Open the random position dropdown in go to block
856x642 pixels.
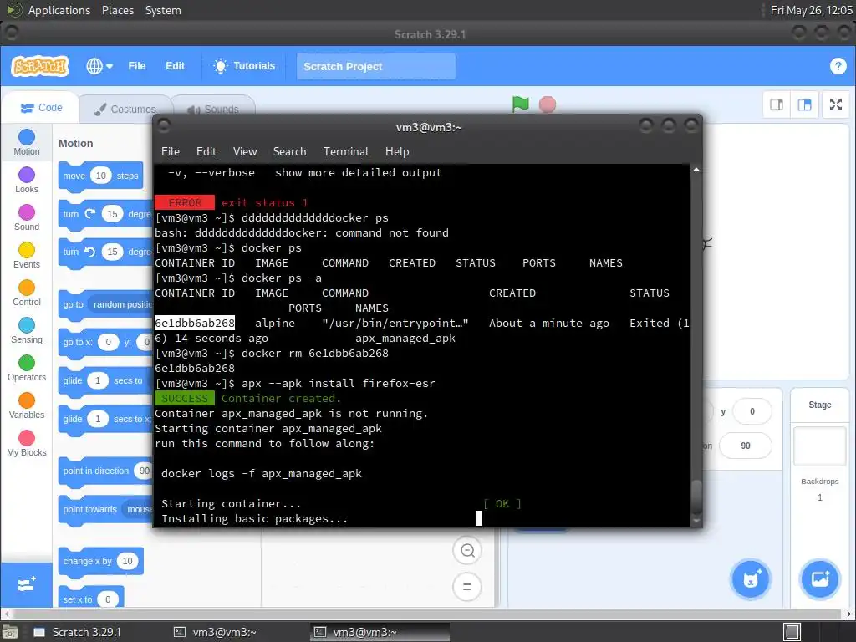(x=121, y=304)
